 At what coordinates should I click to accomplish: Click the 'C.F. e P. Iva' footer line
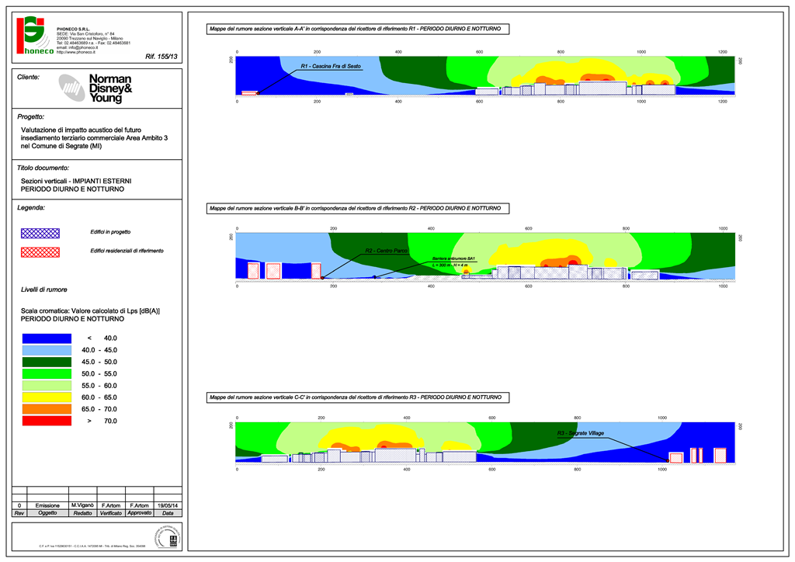pyautogui.click(x=92, y=546)
